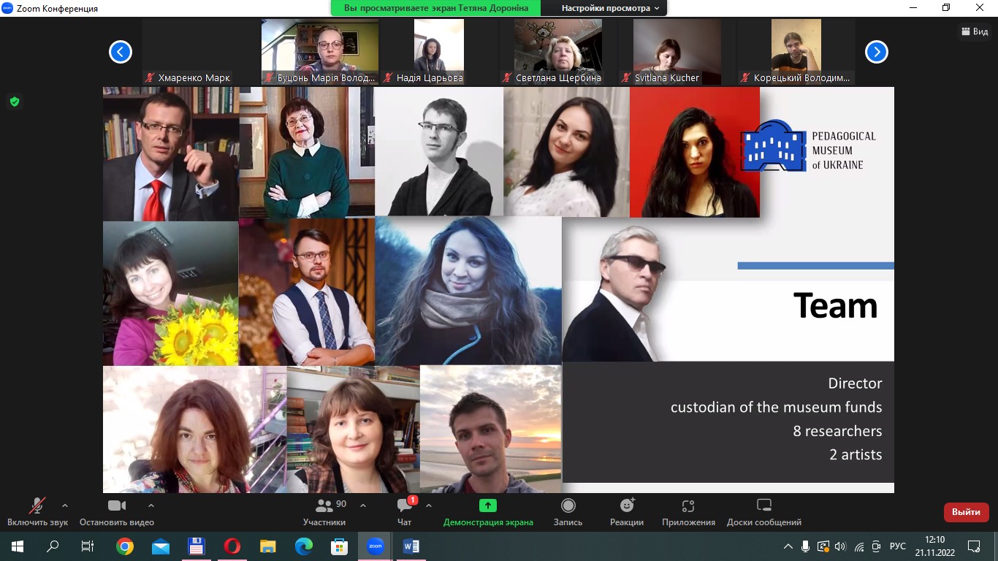Open the Вид view menu

point(975,31)
